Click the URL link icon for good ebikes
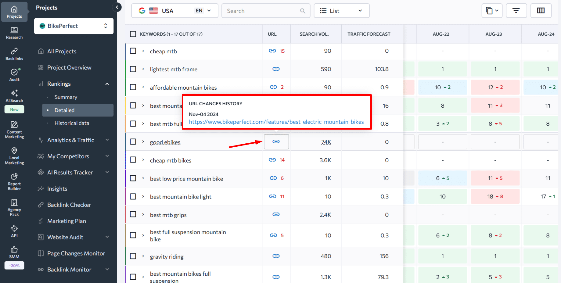 (276, 142)
